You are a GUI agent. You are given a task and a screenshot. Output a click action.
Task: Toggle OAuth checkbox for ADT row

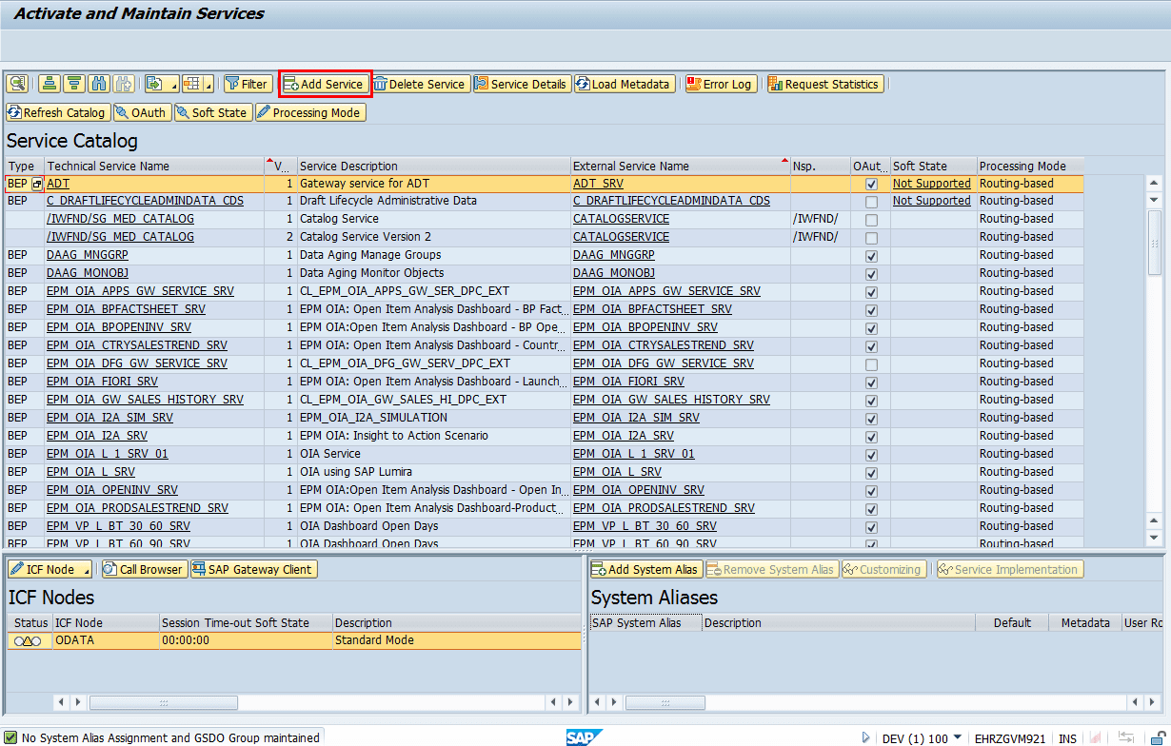tap(871, 184)
